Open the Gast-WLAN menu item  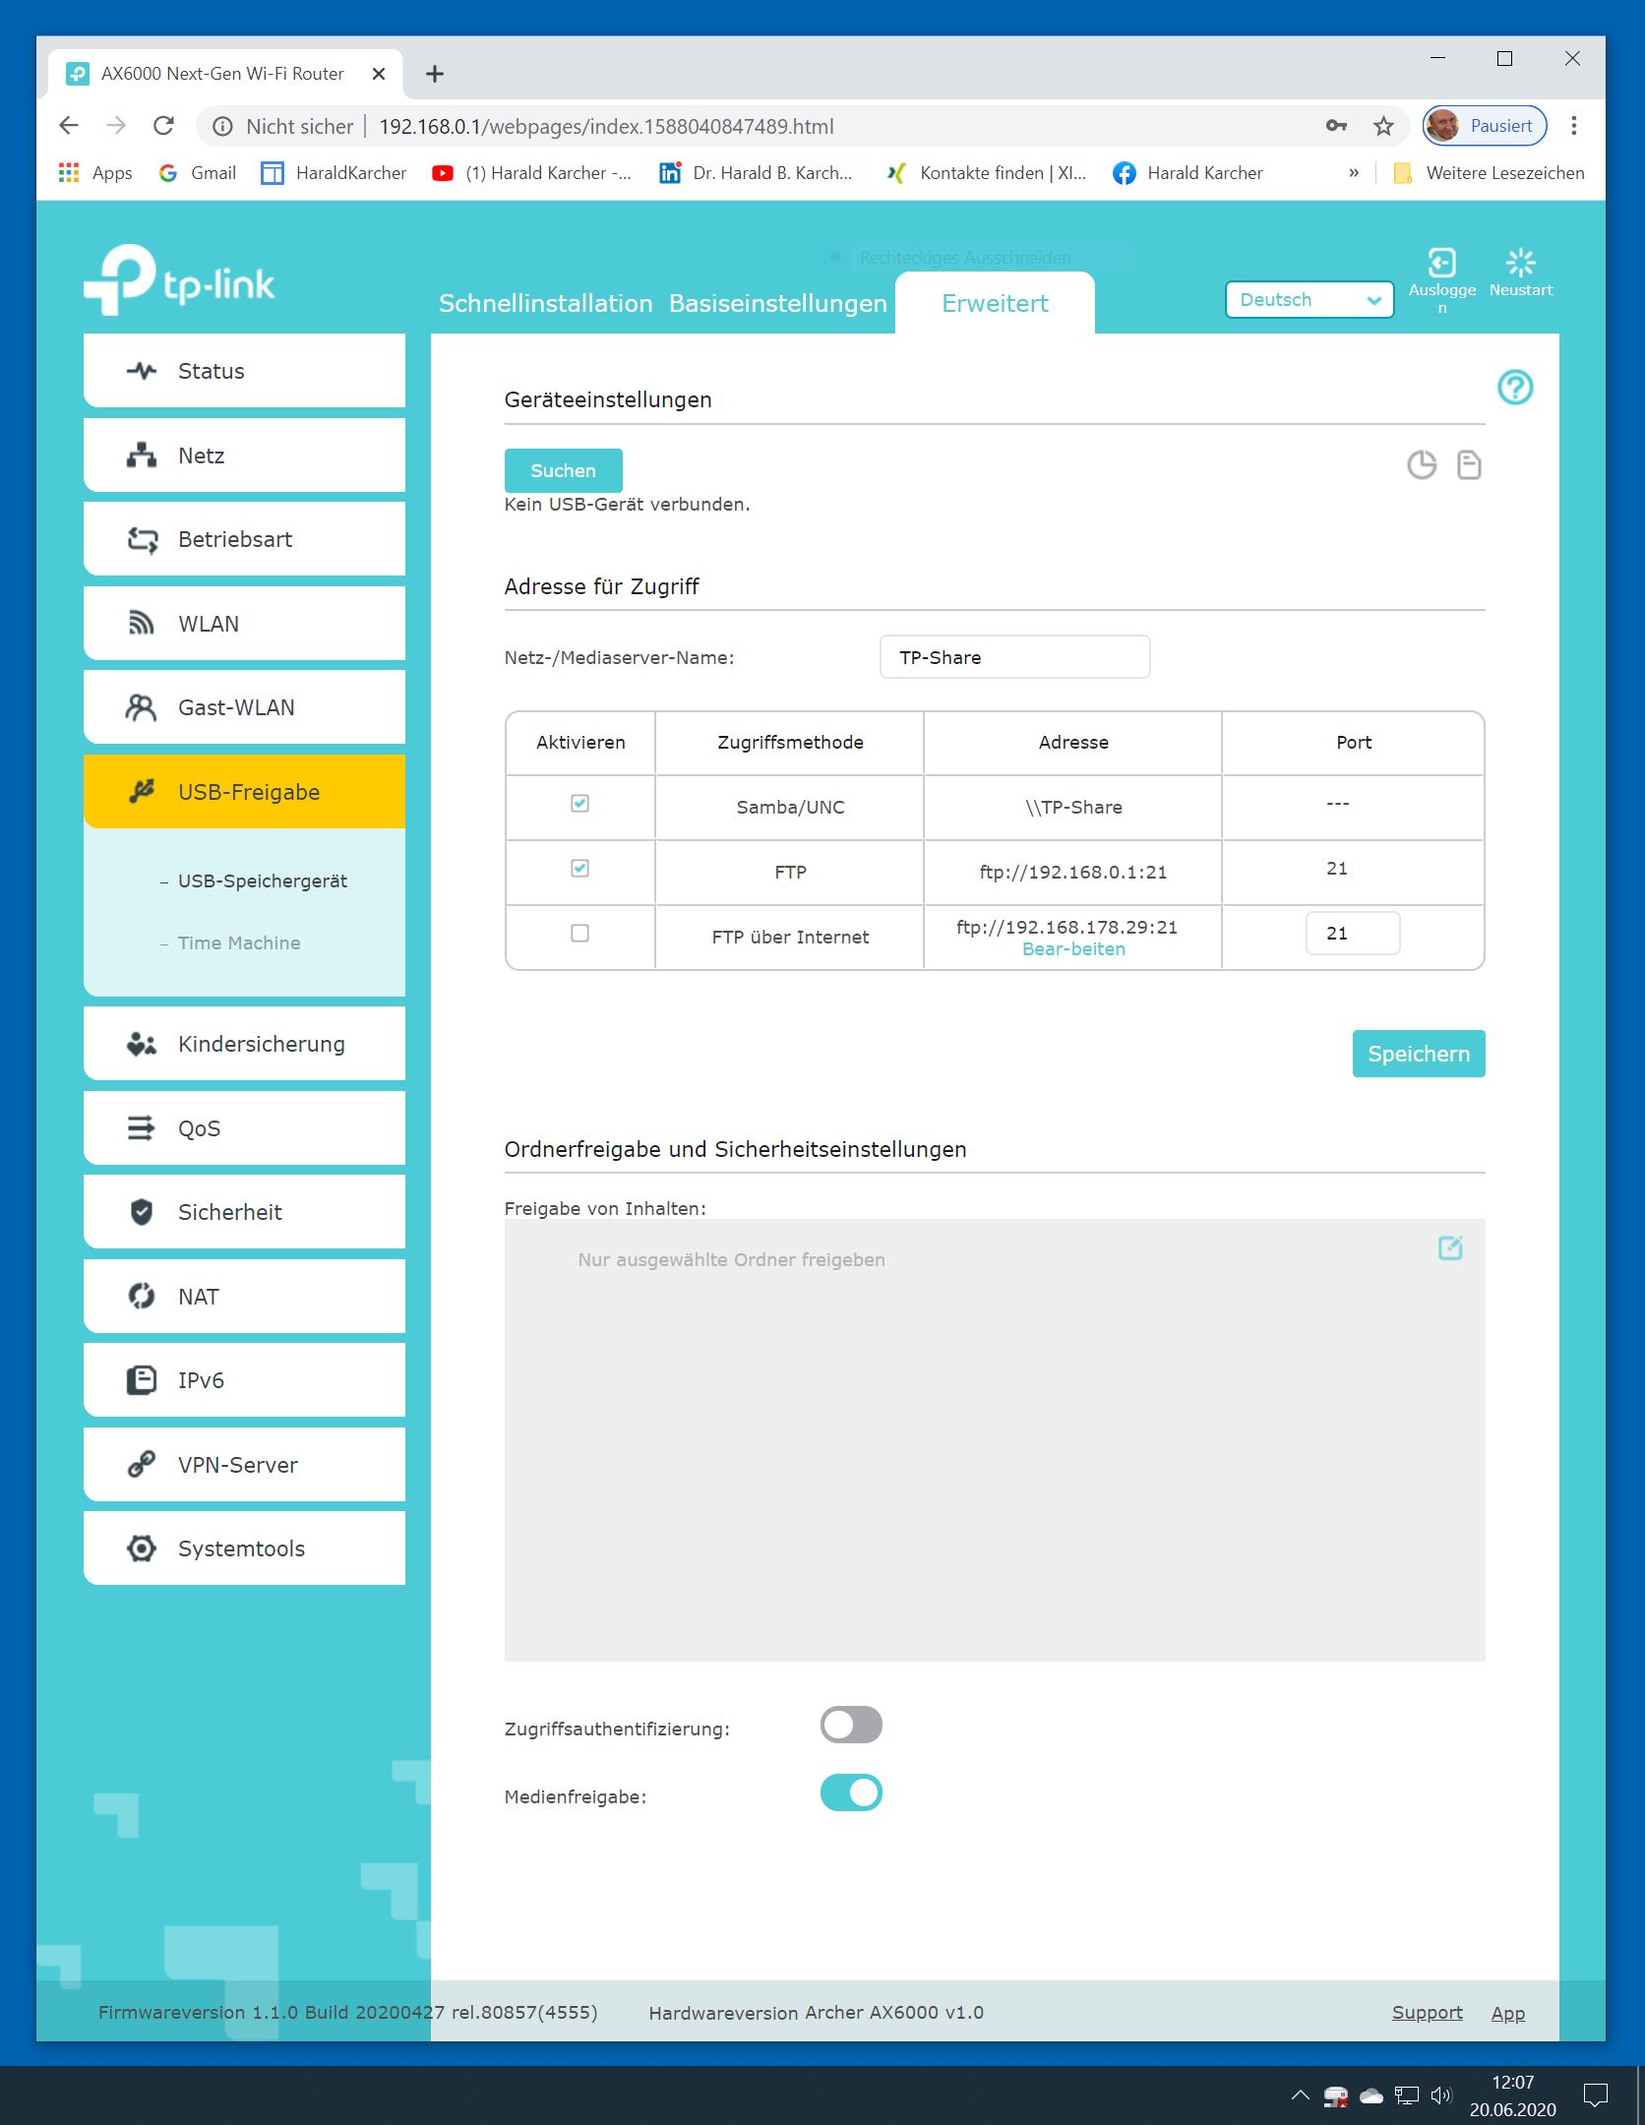(245, 707)
